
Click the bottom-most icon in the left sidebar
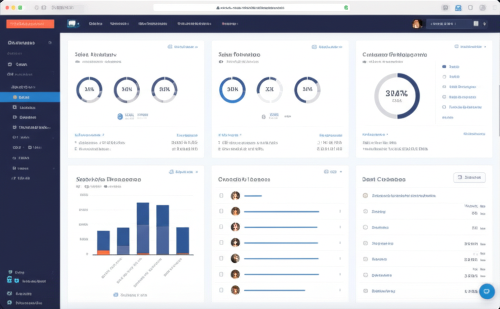[9, 303]
